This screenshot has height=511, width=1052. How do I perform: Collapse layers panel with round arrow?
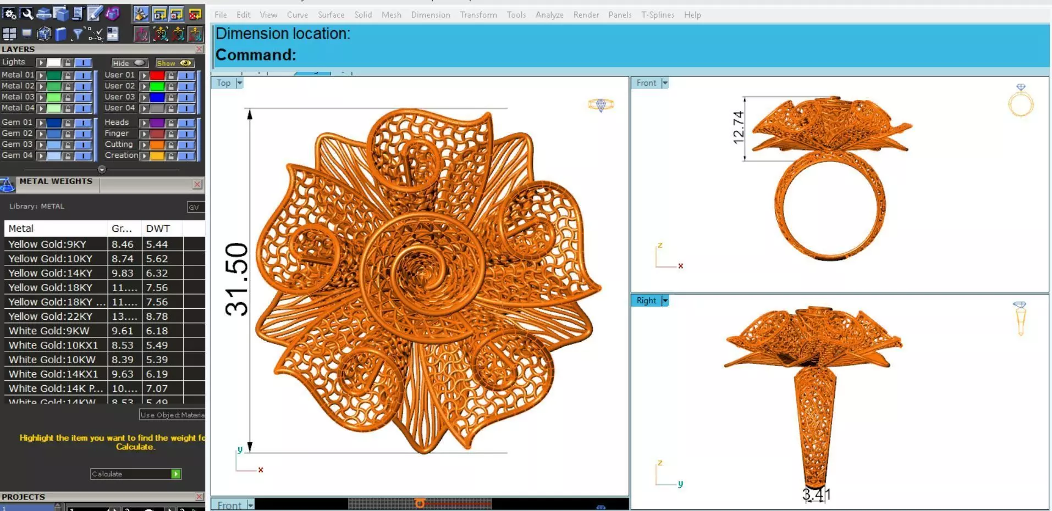tap(102, 170)
